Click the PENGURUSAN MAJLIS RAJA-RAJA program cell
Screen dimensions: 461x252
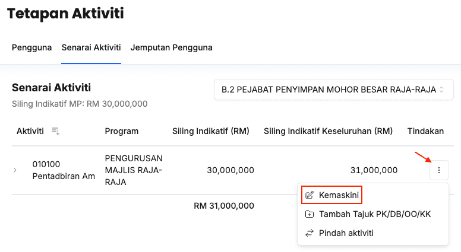[x=134, y=170]
